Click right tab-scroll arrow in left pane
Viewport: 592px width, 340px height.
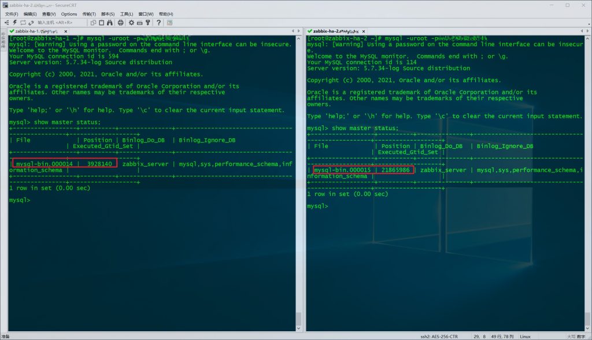click(299, 31)
